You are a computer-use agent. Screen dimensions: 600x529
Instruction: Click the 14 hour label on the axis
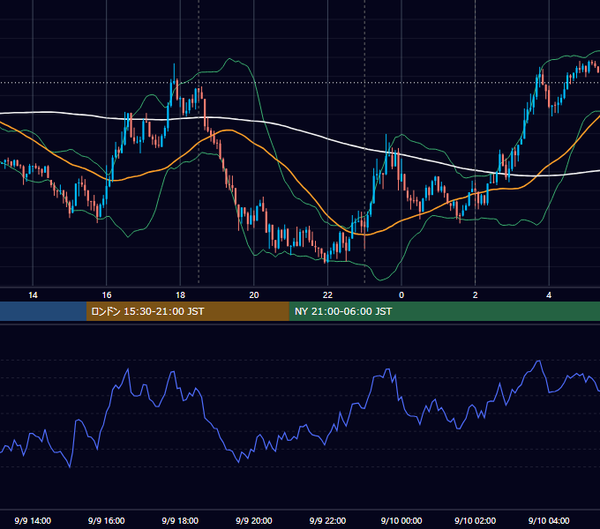click(x=33, y=295)
